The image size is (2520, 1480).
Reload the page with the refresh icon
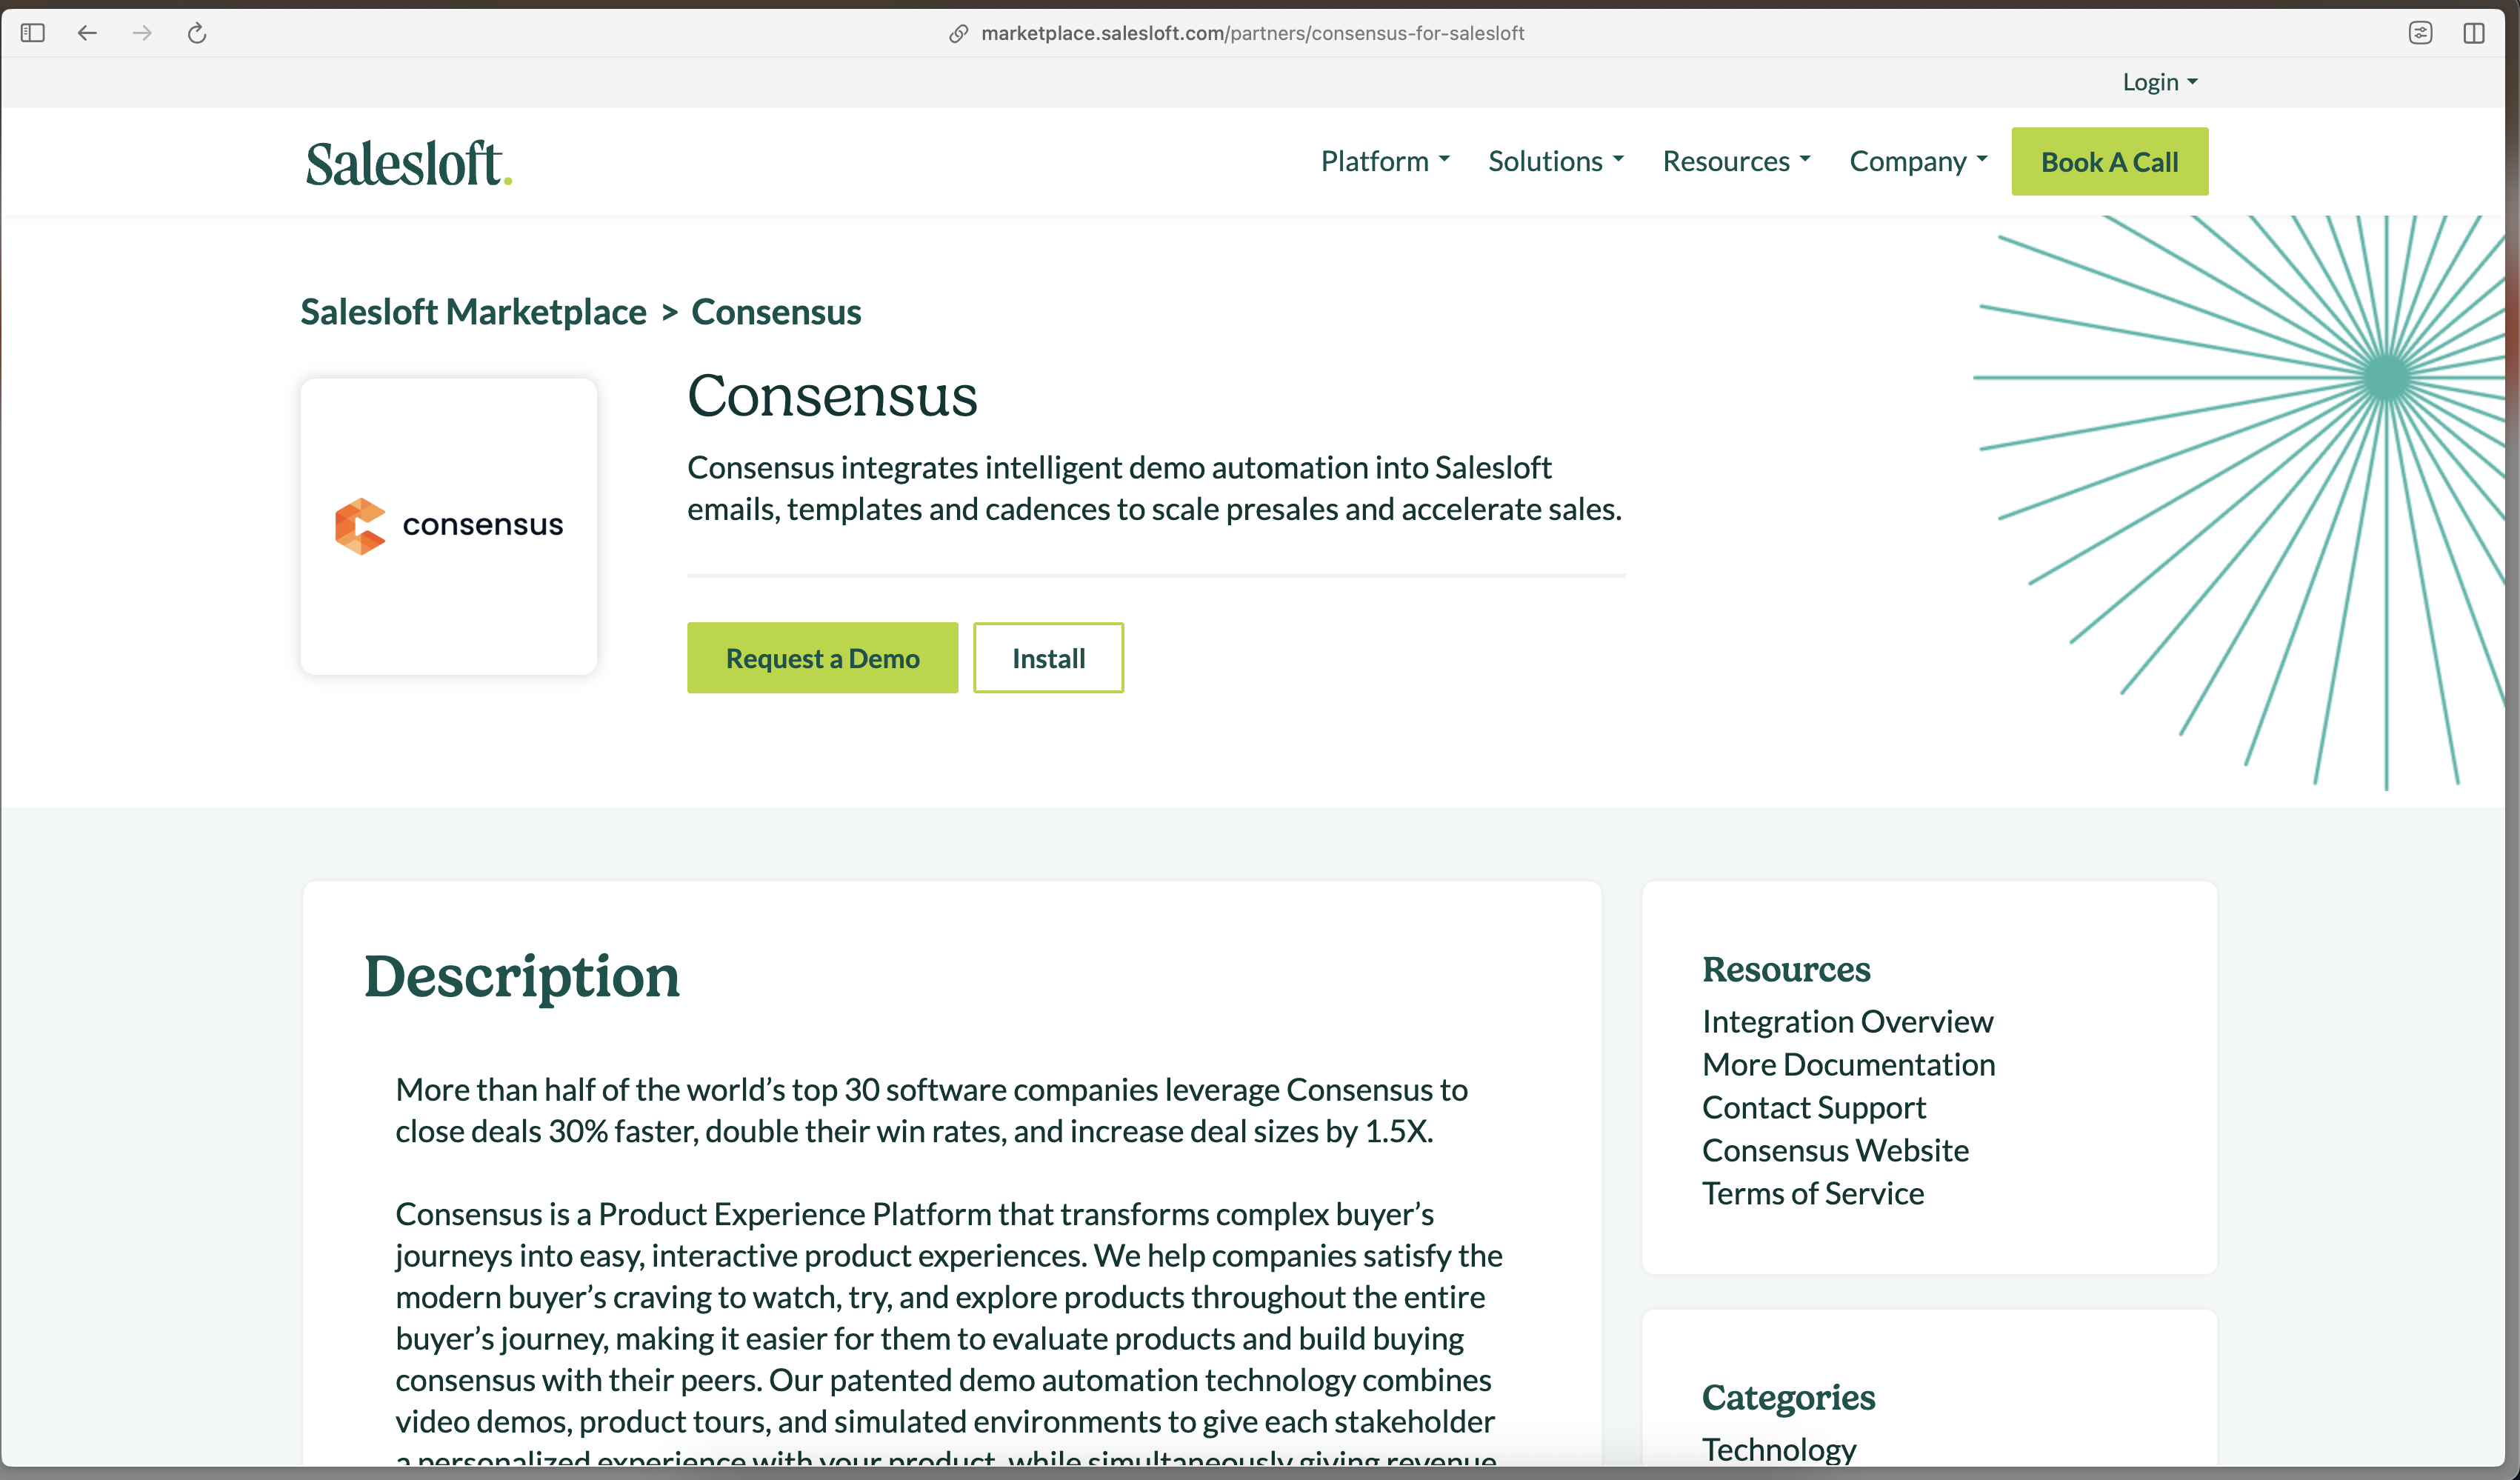coord(197,33)
